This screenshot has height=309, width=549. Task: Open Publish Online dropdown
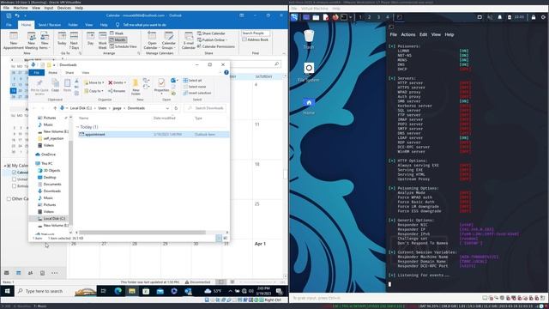[212, 40]
